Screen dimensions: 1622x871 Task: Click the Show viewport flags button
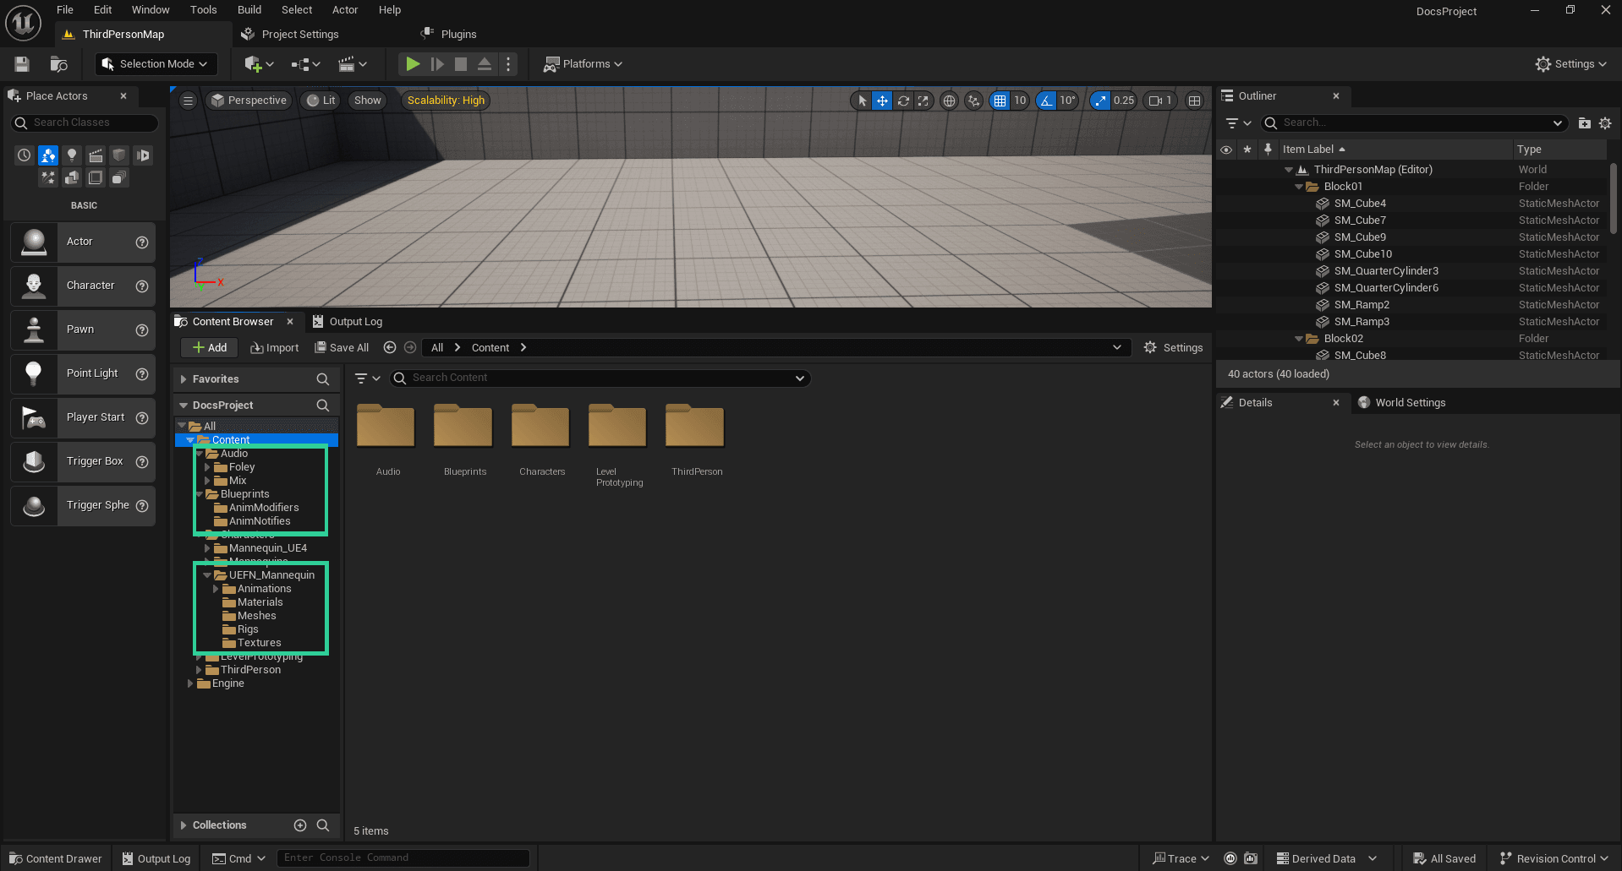368,101
